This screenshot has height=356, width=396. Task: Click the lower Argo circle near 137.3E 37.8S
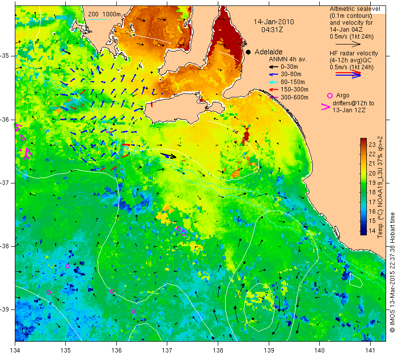pos(184,233)
